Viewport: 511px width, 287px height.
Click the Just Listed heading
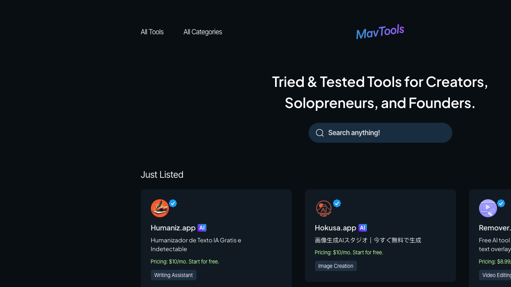[162, 175]
